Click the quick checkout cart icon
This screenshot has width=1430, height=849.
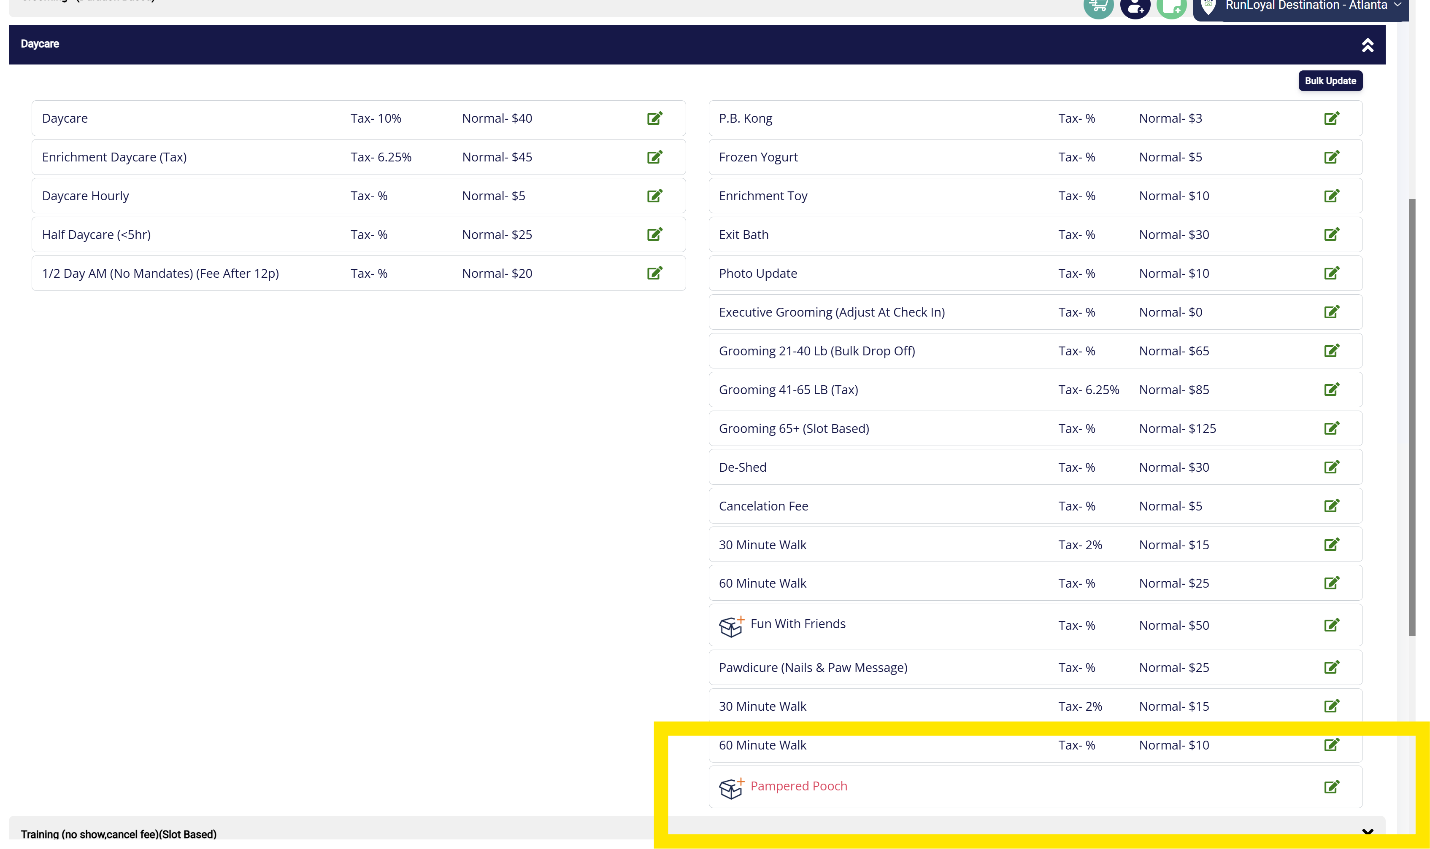click(x=1098, y=7)
